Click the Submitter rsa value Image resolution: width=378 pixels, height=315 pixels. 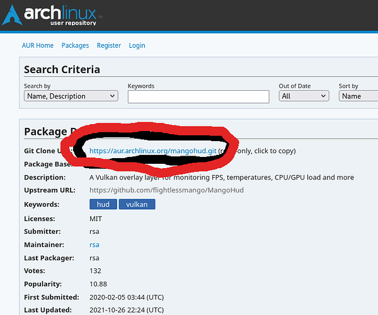click(x=94, y=232)
